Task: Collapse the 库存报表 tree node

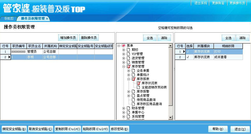Action: [x=129, y=79]
